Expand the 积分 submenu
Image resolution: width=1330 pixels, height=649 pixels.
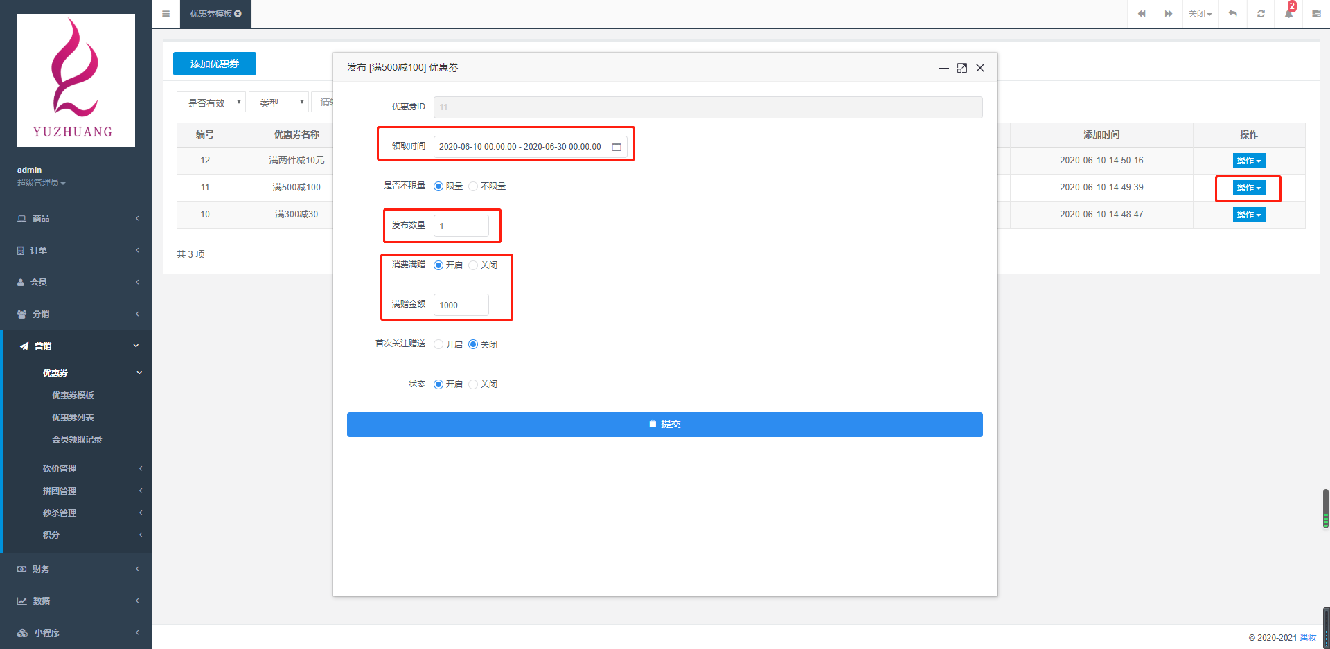coord(78,535)
